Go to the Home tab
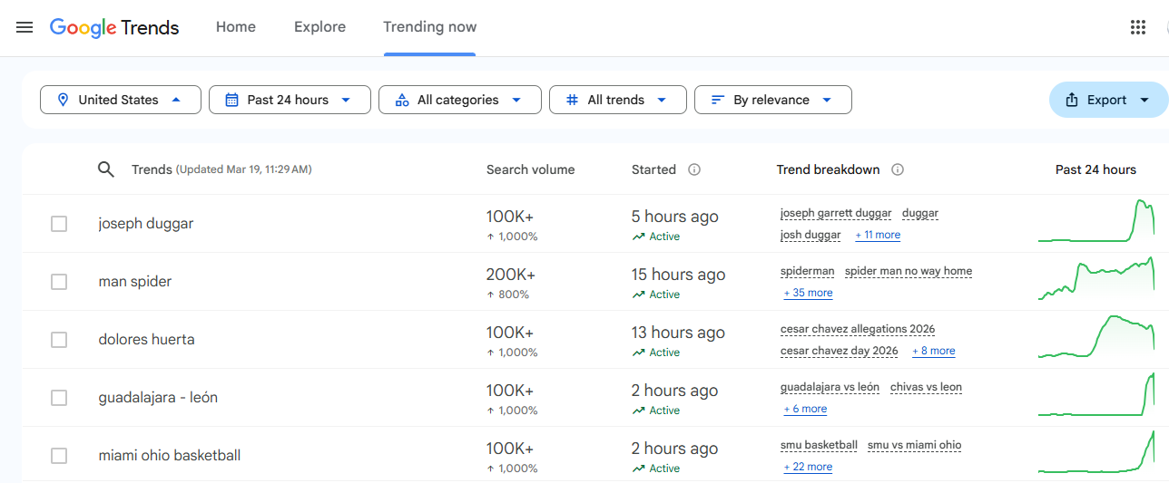This screenshot has width=1169, height=483. point(236,27)
